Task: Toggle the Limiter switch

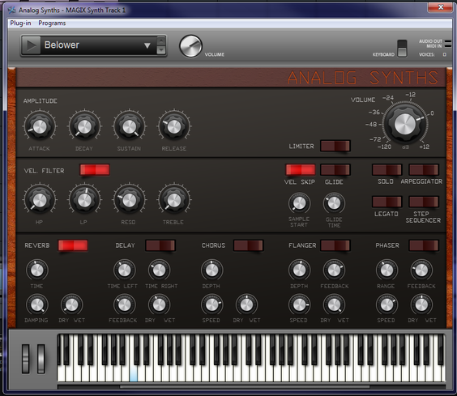Action: coord(335,146)
